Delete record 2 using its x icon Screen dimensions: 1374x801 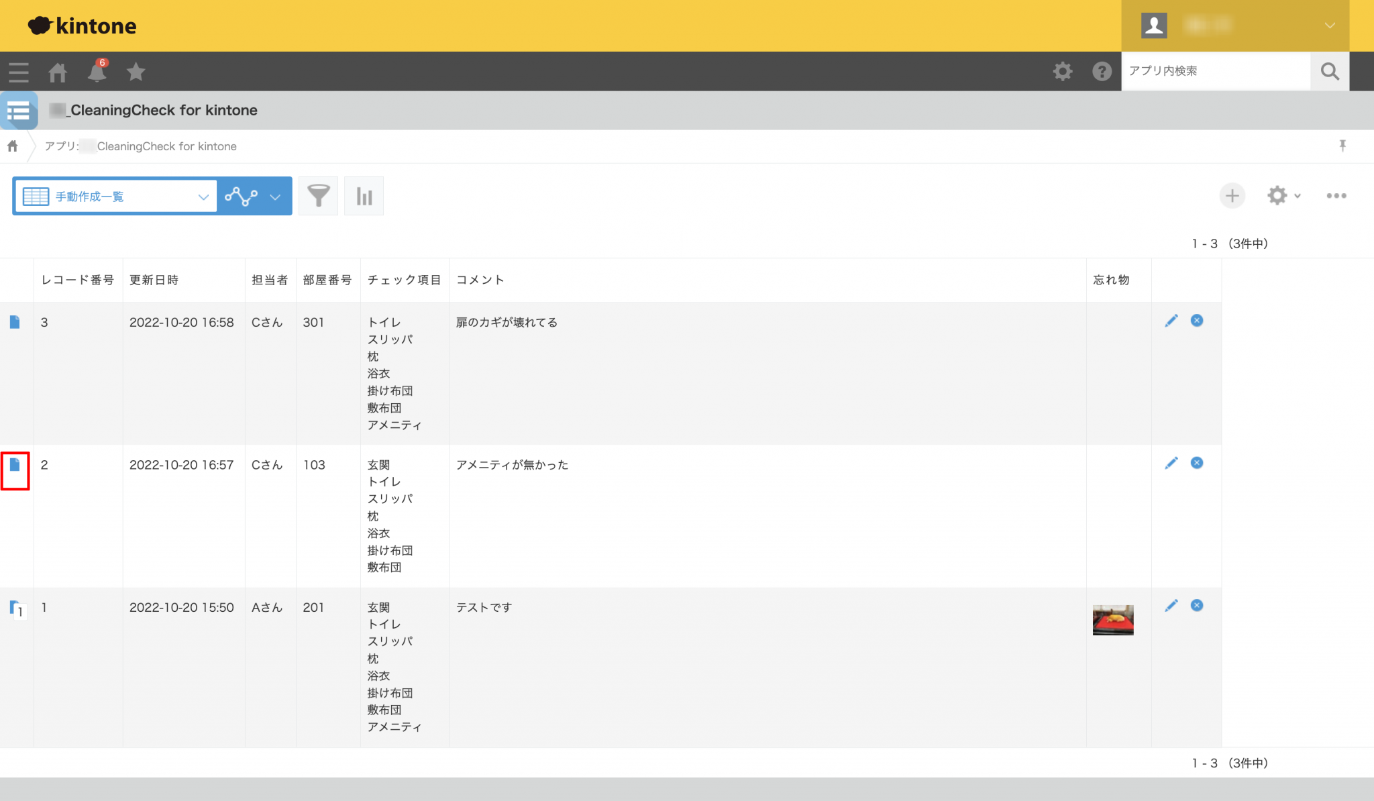(x=1197, y=462)
